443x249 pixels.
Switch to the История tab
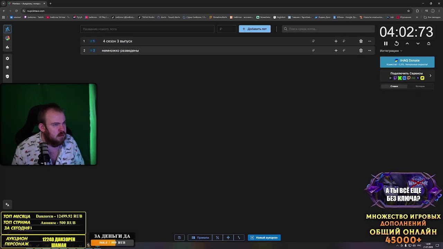click(x=420, y=86)
